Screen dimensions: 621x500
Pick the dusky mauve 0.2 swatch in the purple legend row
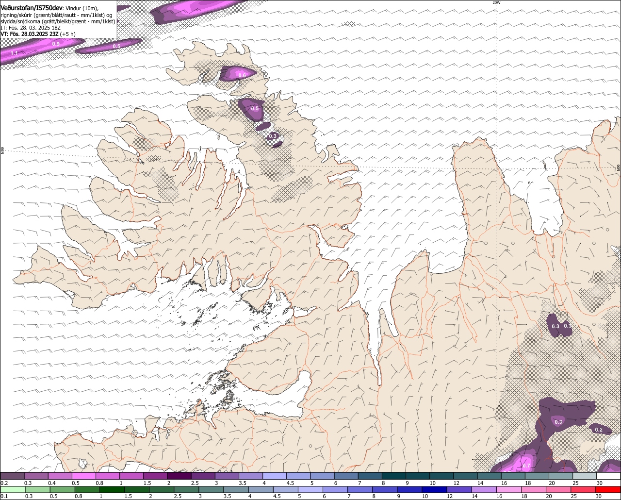click(x=12, y=476)
